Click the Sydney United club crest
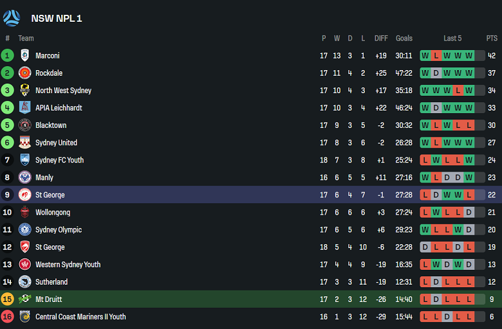Screen dimensions: 502x329 [25, 143]
